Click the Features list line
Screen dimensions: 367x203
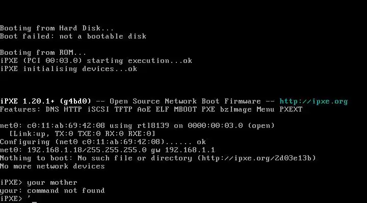[151, 110]
